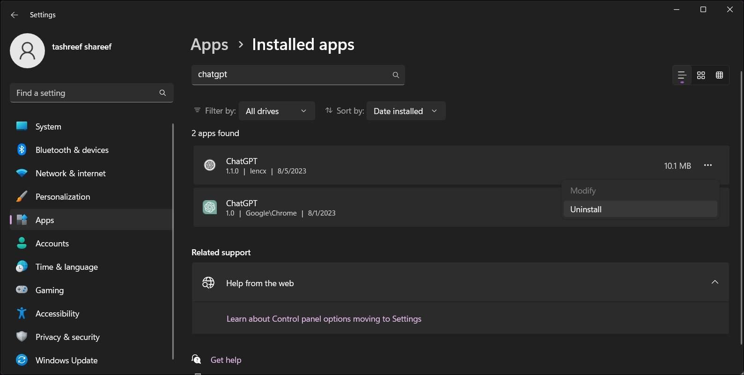Screen dimensions: 744x375
Task: Click the tashreef shareef account name
Action: pos(82,47)
